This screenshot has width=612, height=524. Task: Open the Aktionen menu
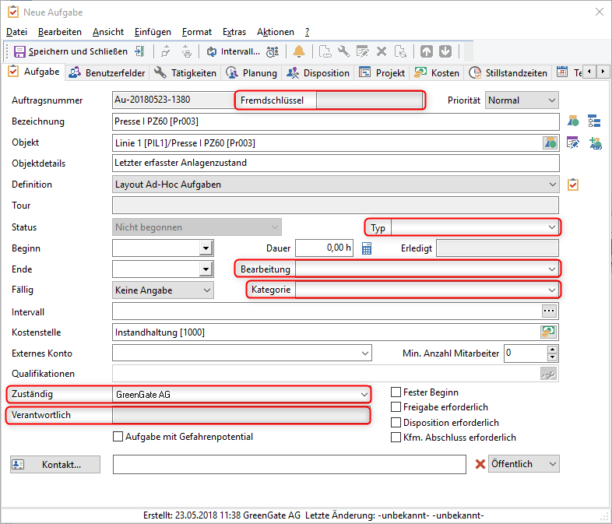[276, 32]
